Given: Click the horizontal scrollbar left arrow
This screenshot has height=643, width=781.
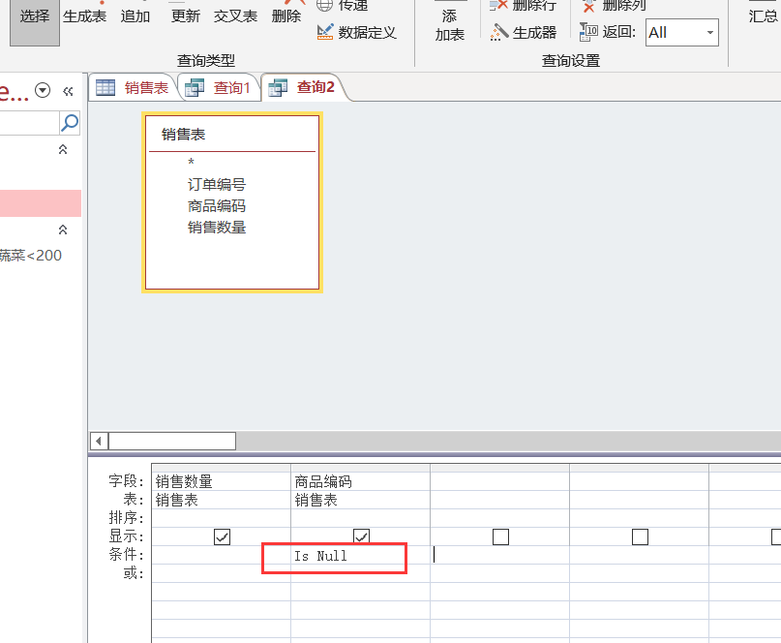Looking at the screenshot, I should tap(99, 441).
